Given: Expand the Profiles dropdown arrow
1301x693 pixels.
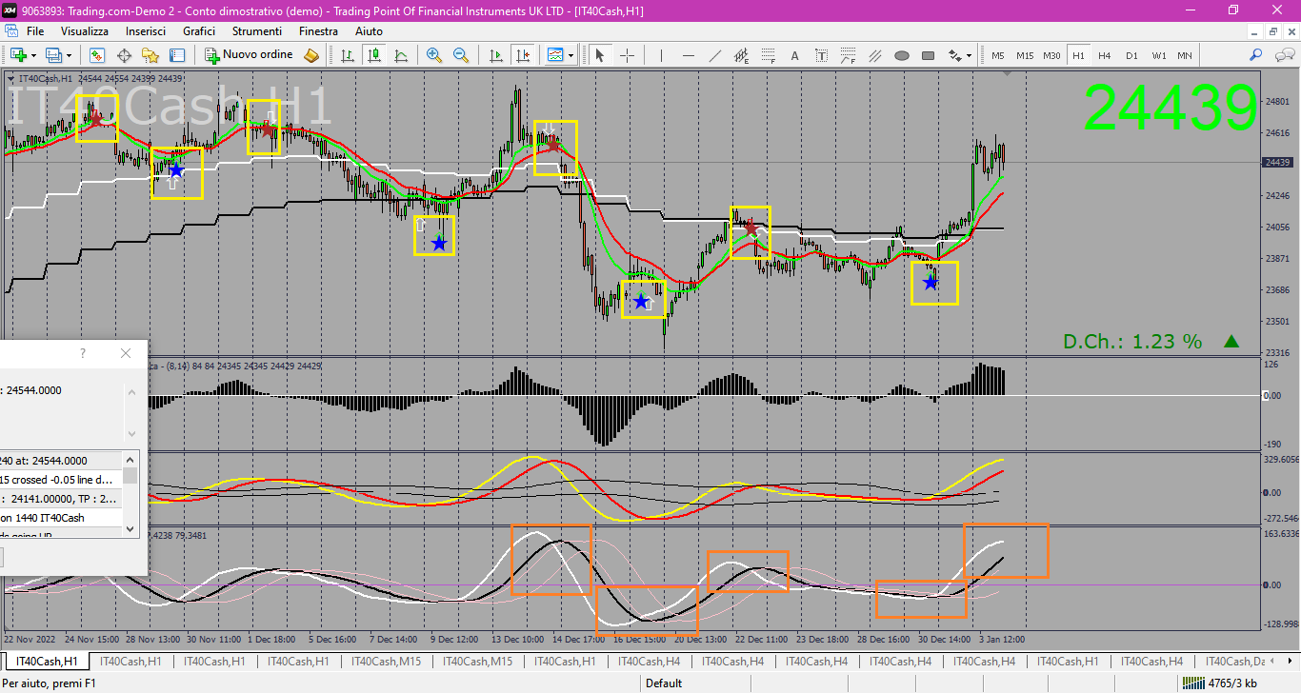Looking at the screenshot, I should tap(69, 55).
